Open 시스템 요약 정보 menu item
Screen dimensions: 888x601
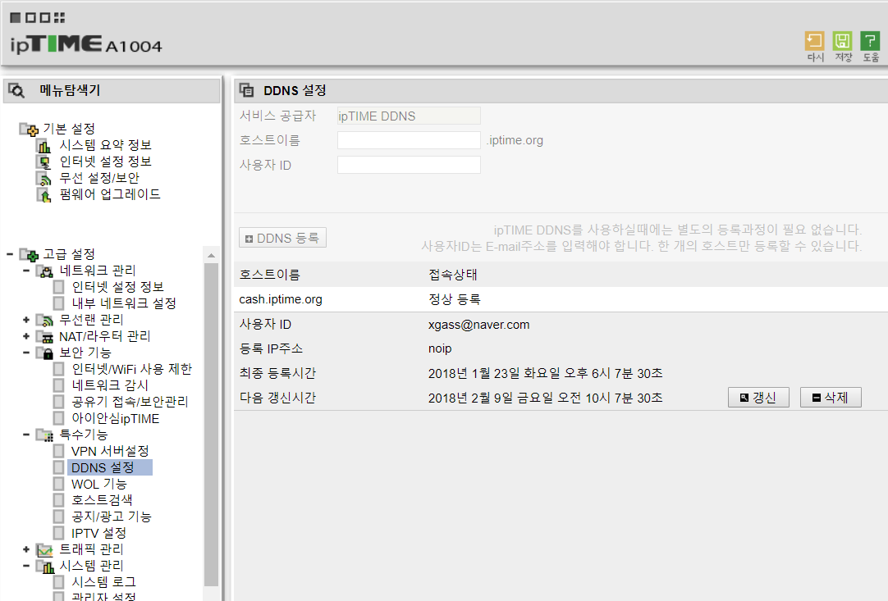[105, 145]
